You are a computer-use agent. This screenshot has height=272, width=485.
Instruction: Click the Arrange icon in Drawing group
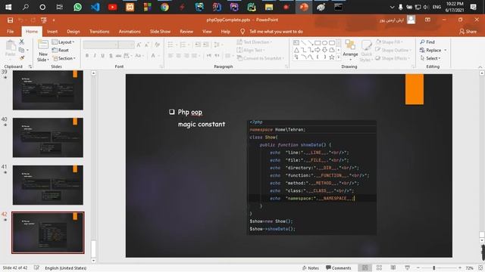(x=350, y=45)
